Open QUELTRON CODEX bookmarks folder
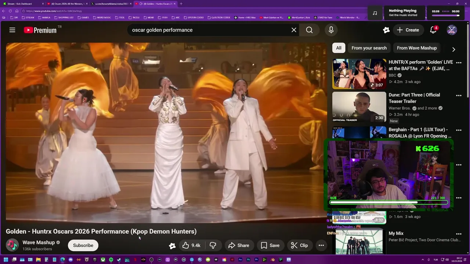The width and height of the screenshot is (470, 264). 219,17
